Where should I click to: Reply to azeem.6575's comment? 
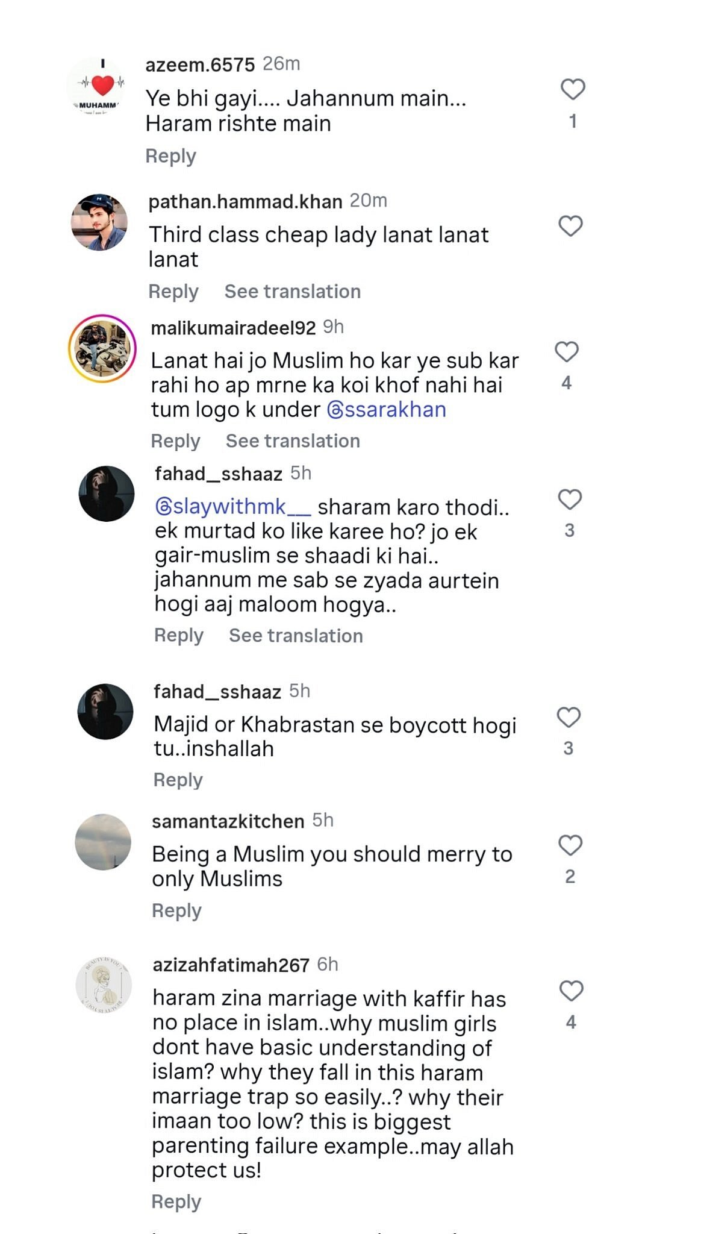click(x=170, y=156)
